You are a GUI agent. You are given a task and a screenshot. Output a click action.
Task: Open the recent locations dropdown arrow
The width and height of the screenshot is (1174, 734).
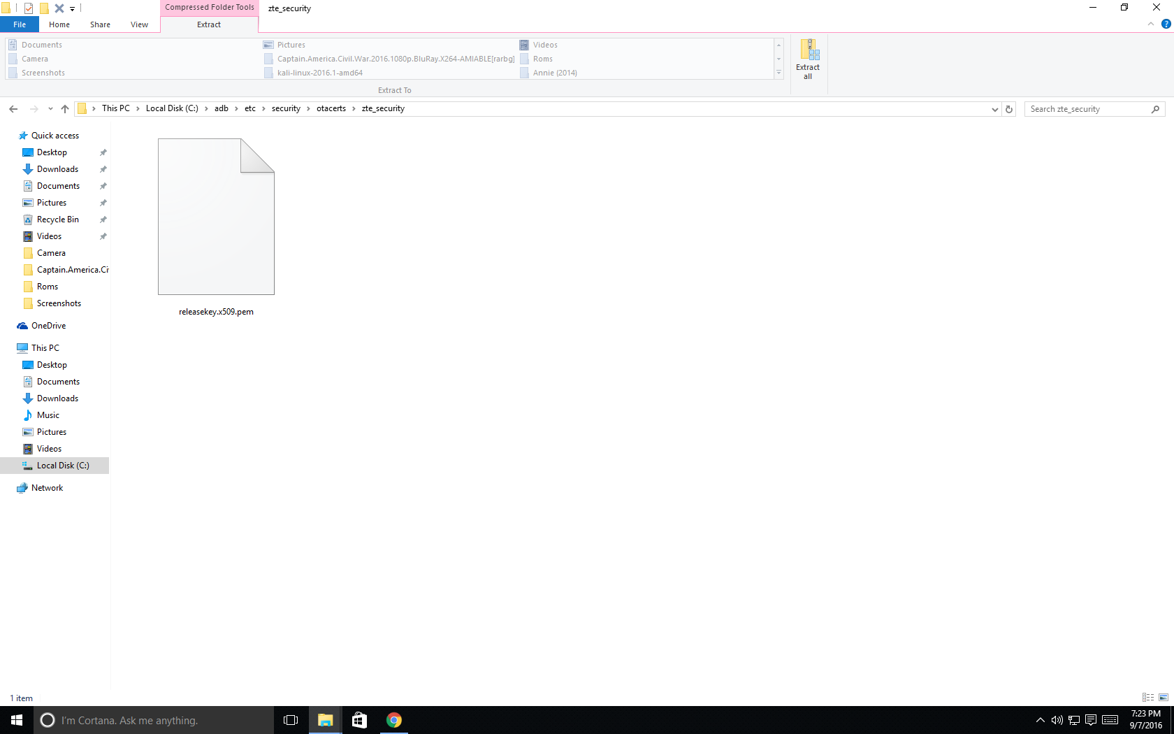50,109
